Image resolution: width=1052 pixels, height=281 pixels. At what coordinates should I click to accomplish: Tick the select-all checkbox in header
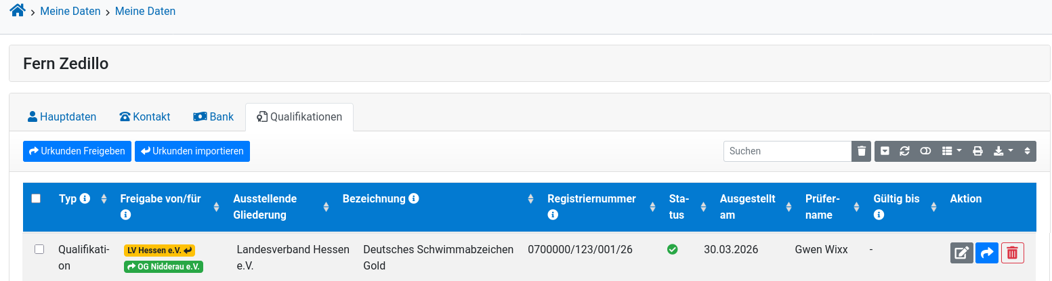click(x=36, y=198)
